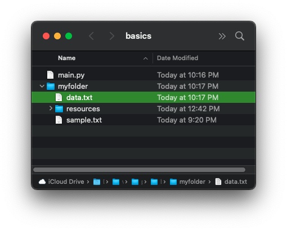
Task: Click the horizontal scrollbar
Action: tap(139, 170)
